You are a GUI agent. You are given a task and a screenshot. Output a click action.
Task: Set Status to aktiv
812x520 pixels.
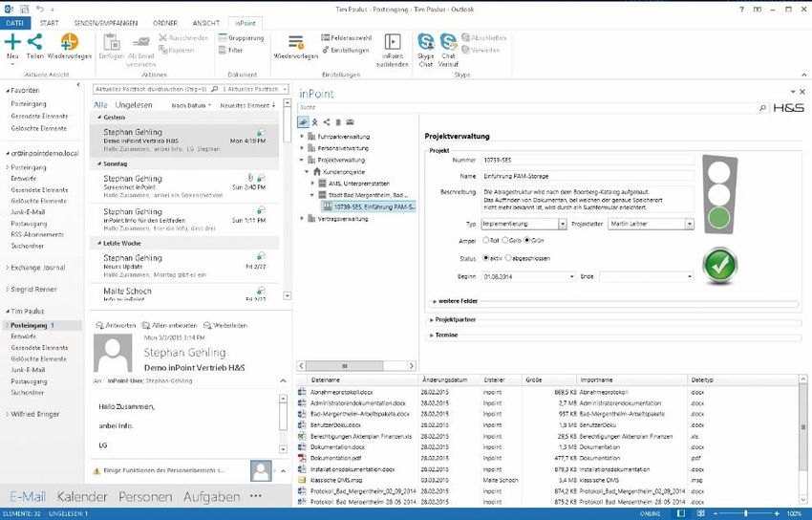point(485,258)
